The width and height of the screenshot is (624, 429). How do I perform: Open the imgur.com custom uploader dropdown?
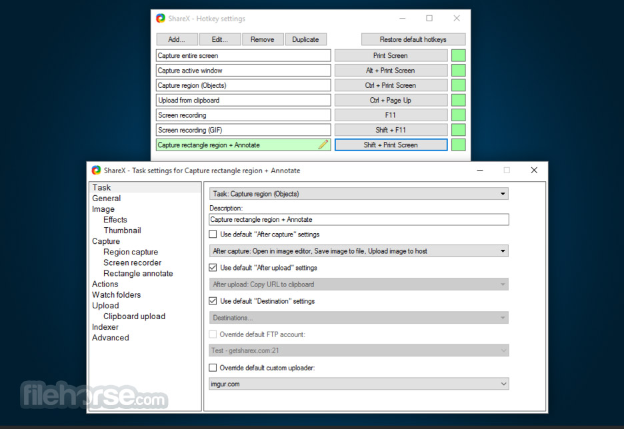pos(359,384)
